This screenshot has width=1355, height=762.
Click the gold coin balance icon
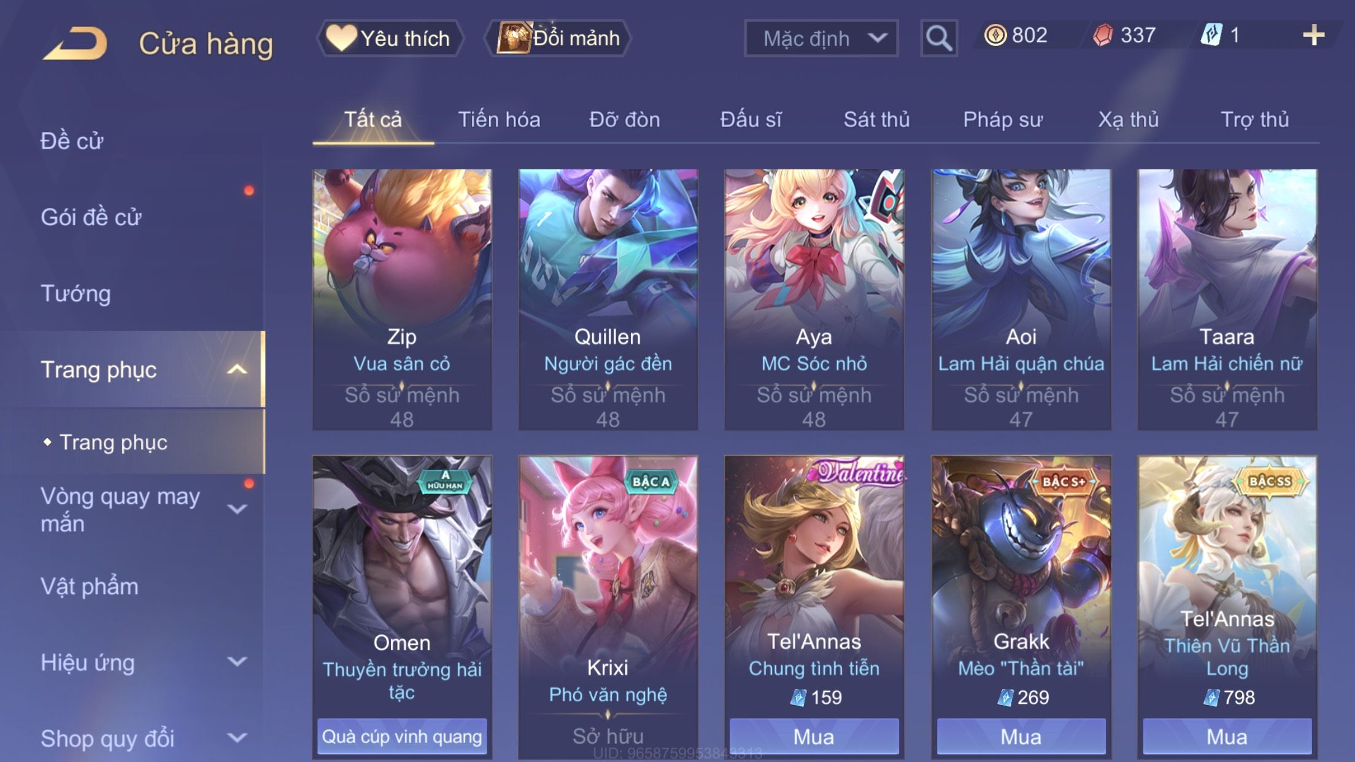click(x=995, y=35)
